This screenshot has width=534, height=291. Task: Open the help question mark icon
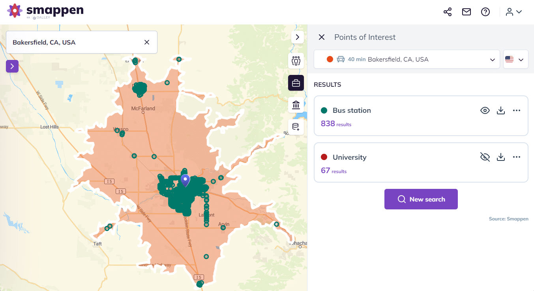pyautogui.click(x=485, y=12)
